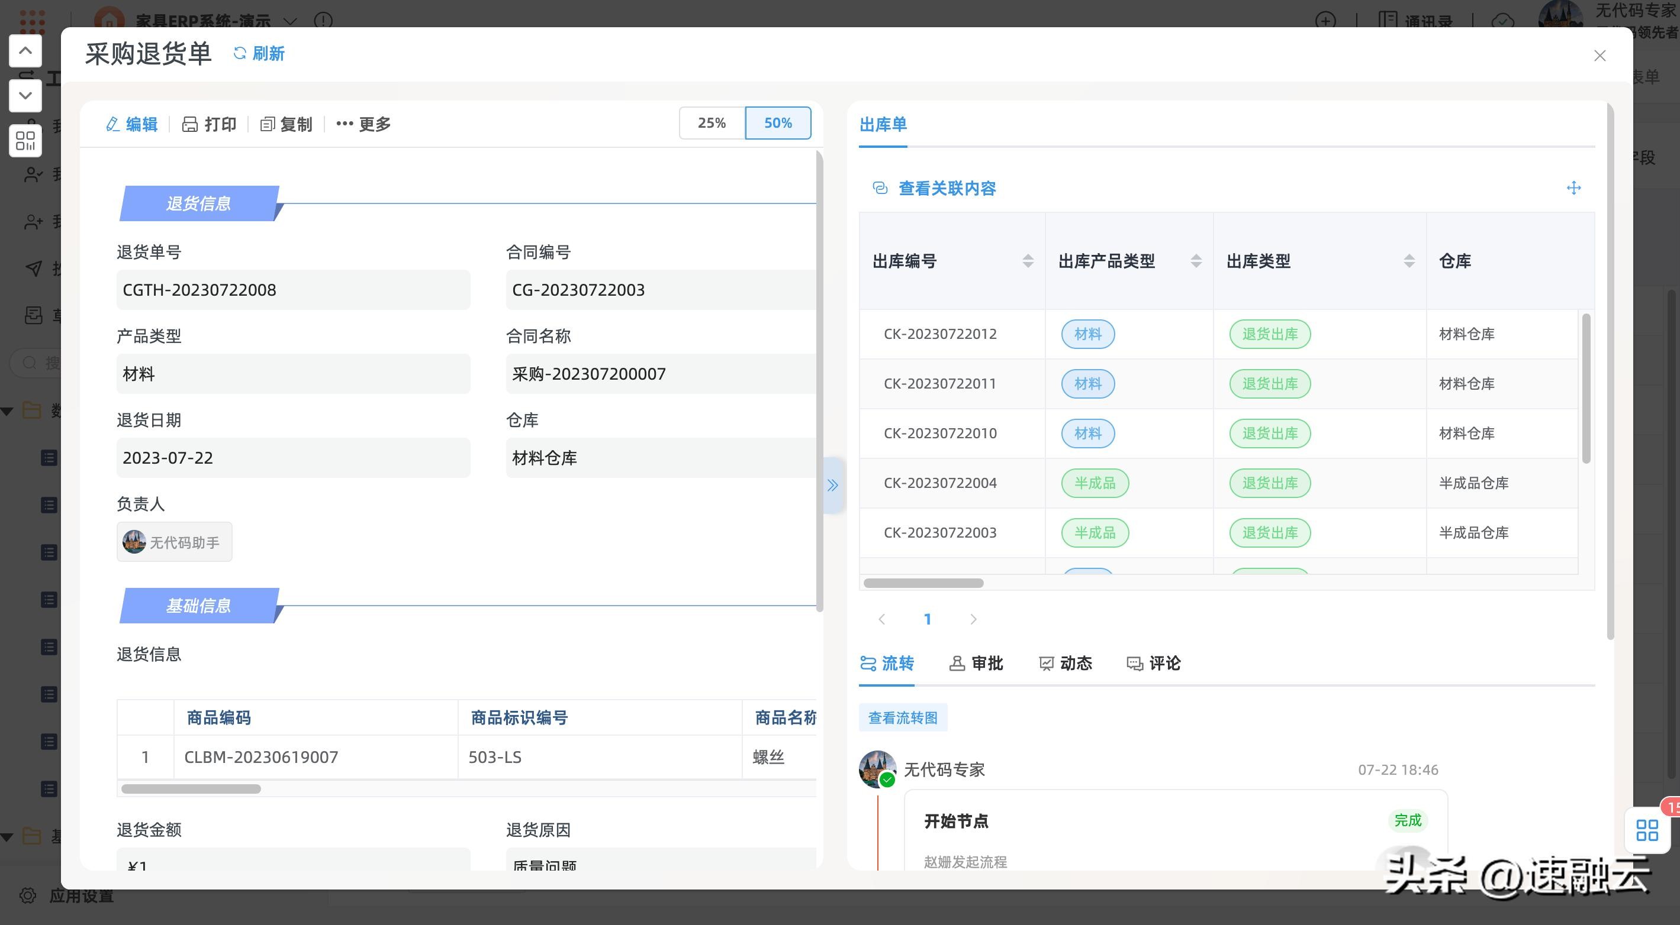
Task: Switch to the 审批 tab
Action: (x=976, y=663)
